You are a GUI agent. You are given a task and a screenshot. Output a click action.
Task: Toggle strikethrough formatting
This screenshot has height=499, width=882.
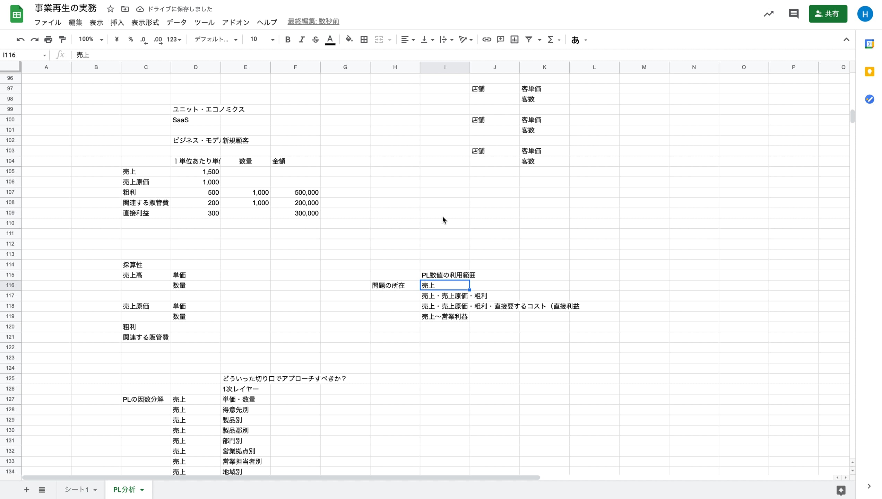[x=315, y=40]
